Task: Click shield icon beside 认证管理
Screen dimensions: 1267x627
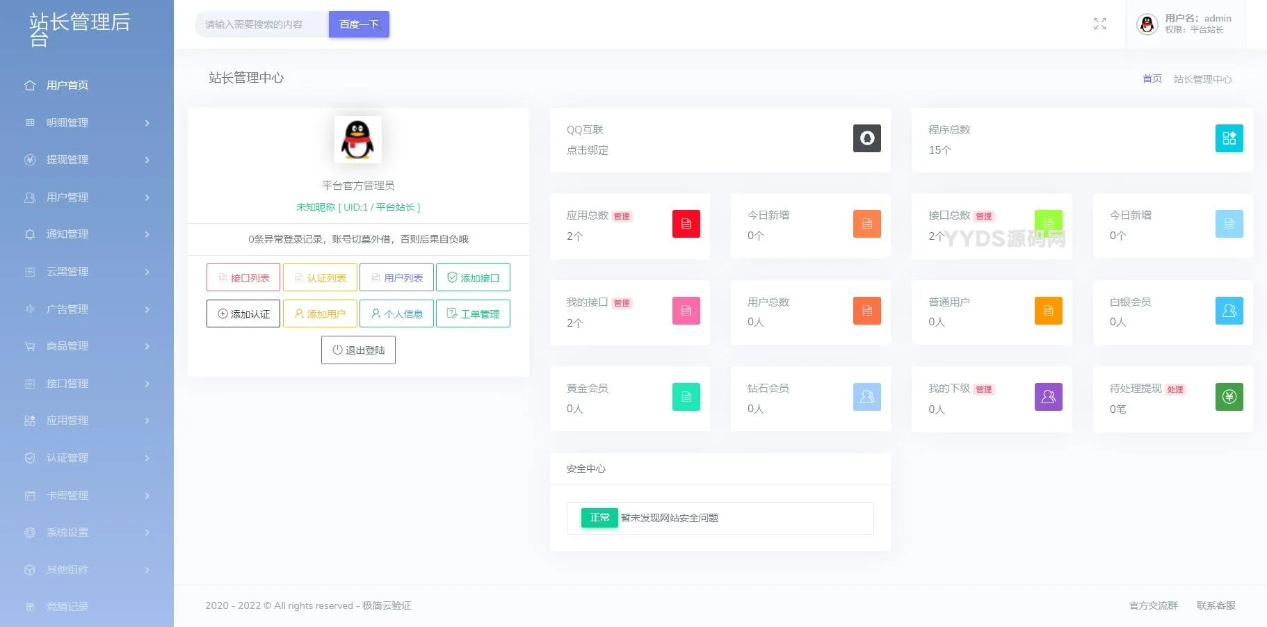Action: coord(30,458)
